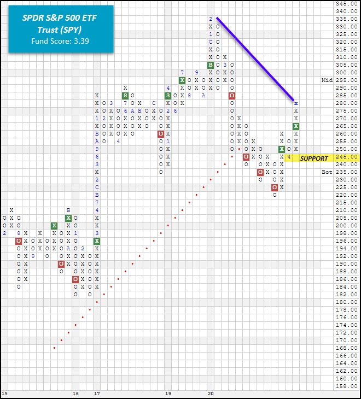The height and width of the screenshot is (399, 361).
Task: Select the 345.00 price label
Action: (x=346, y=4)
